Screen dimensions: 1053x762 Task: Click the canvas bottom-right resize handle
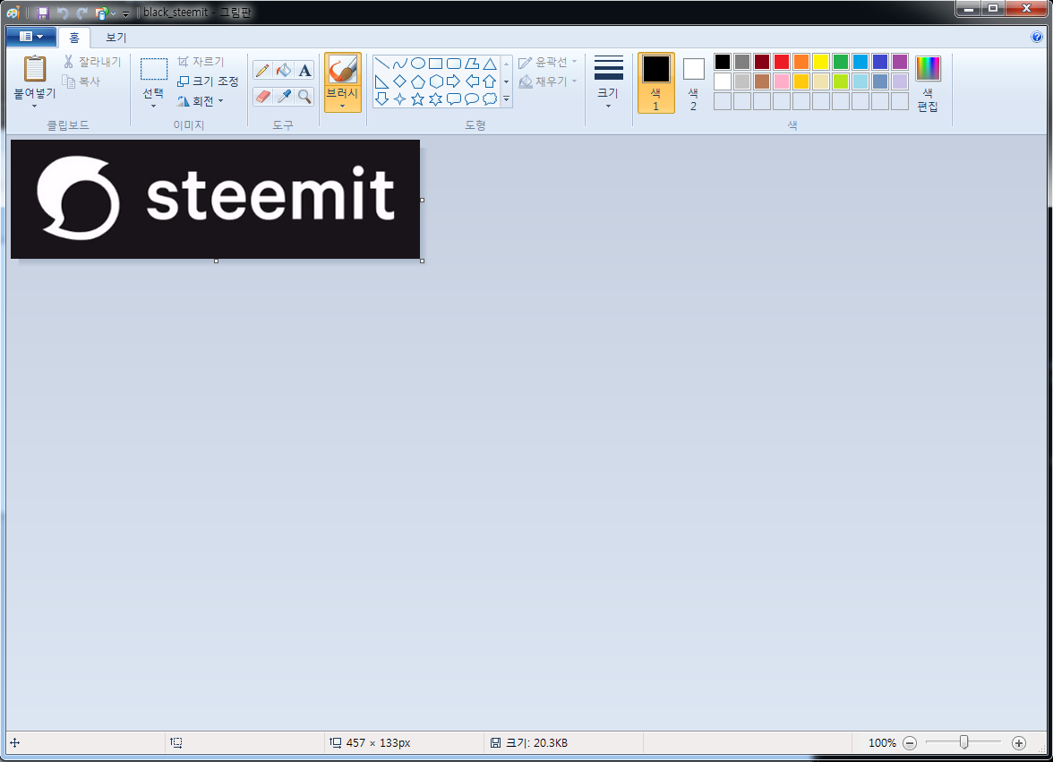pos(422,261)
